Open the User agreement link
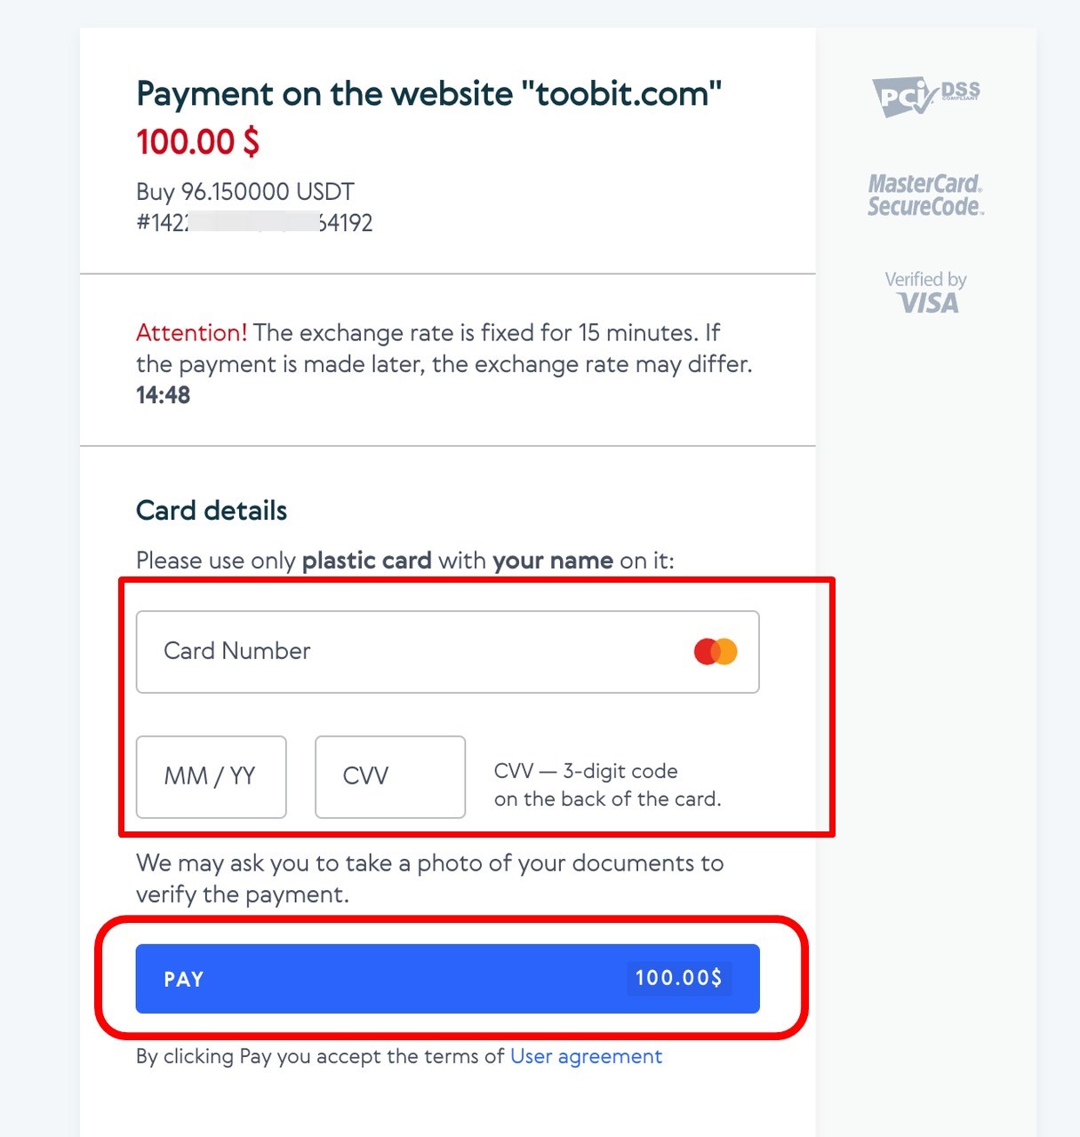 (x=586, y=1055)
